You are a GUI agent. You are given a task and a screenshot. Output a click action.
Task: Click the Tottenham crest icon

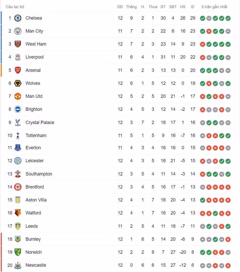click(x=18, y=135)
